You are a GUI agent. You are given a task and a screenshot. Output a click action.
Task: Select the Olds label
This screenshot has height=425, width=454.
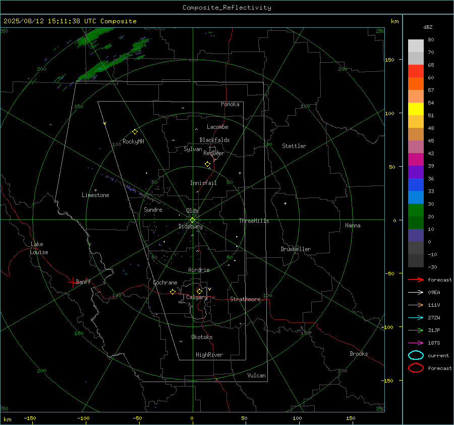(192, 211)
